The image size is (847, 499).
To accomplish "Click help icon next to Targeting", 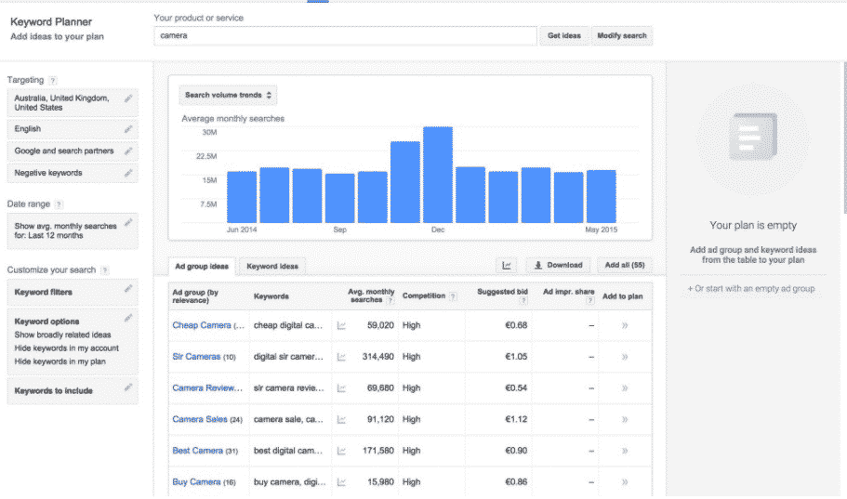I will [53, 81].
